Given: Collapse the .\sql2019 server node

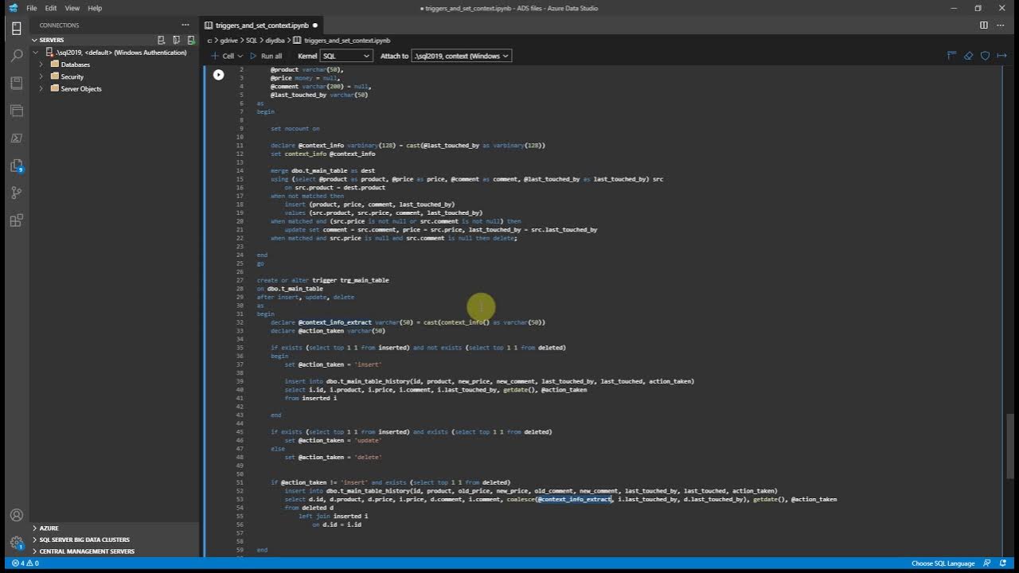Looking at the screenshot, I should pyautogui.click(x=36, y=53).
